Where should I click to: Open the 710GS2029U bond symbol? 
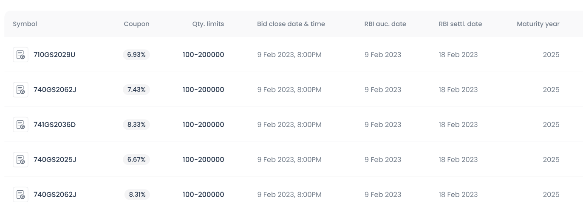[54, 55]
